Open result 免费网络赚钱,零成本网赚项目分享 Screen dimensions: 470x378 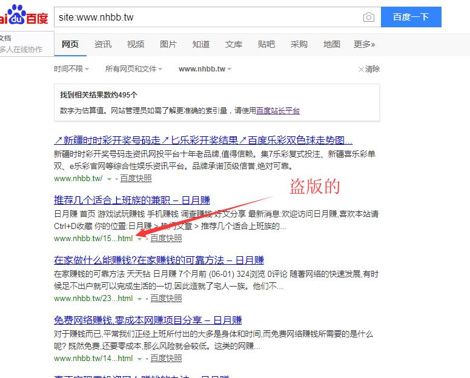click(148, 320)
